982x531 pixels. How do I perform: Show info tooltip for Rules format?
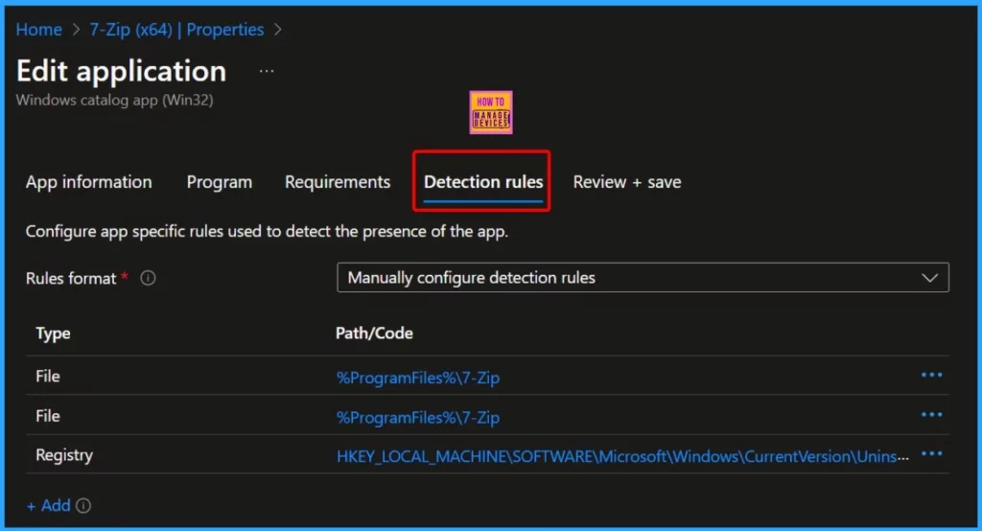pyautogui.click(x=148, y=278)
